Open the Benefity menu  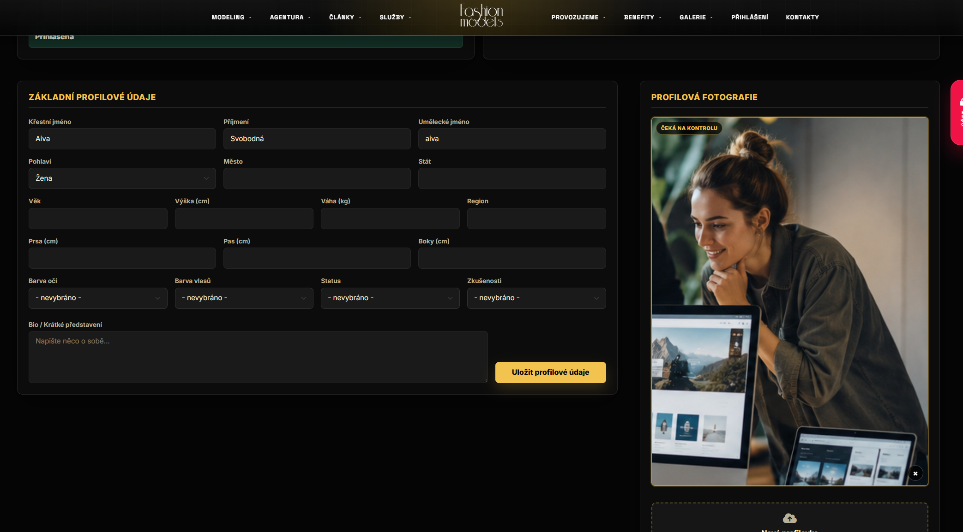click(x=643, y=18)
